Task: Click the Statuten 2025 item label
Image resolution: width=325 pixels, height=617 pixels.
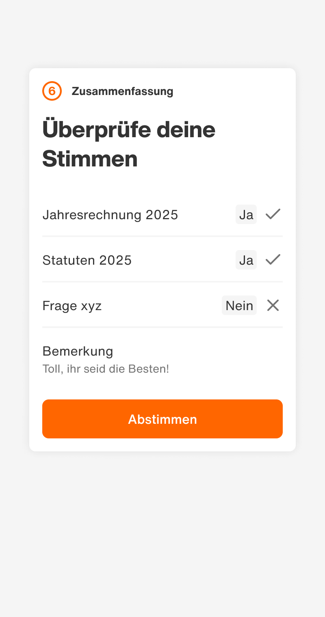Action: point(87,260)
